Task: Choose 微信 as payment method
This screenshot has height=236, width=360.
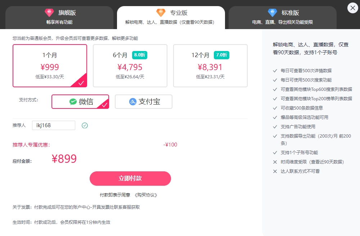Action: coord(80,102)
